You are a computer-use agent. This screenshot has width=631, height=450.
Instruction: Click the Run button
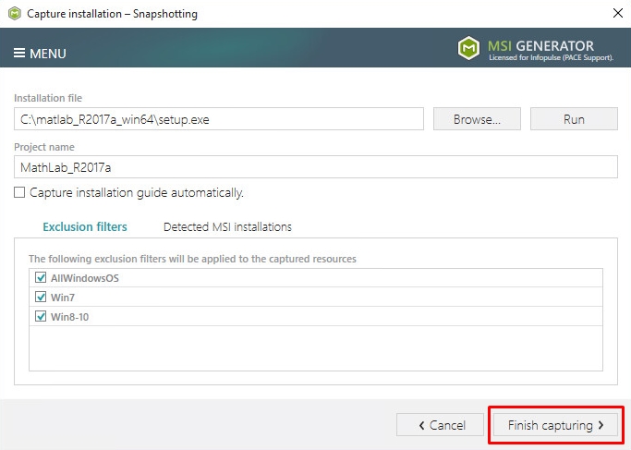(x=574, y=119)
